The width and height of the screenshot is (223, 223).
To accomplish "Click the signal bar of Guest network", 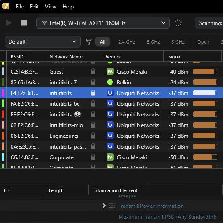I will click(x=205, y=71).
